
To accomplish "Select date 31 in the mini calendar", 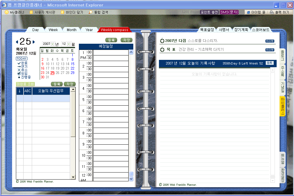I will point(47,77).
